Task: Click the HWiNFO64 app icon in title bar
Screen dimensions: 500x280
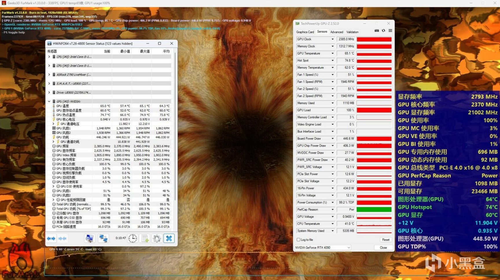Action: point(49,44)
